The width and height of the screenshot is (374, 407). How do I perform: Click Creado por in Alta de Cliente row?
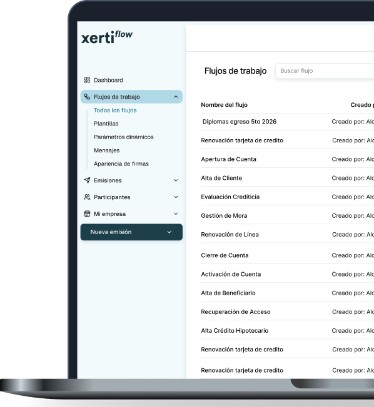(353, 178)
